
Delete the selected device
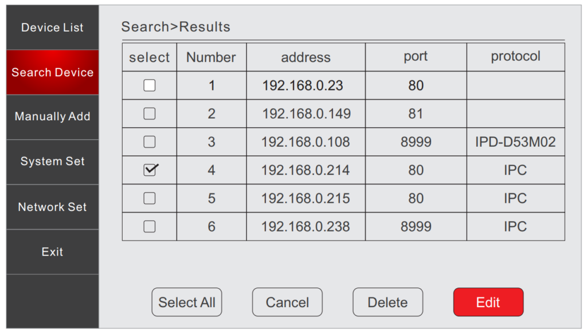pos(388,302)
